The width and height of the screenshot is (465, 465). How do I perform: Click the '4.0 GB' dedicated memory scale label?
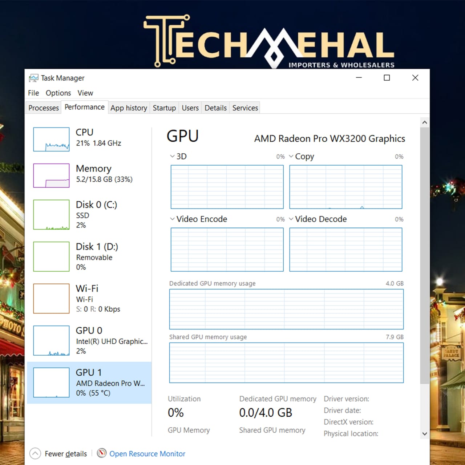(x=395, y=283)
